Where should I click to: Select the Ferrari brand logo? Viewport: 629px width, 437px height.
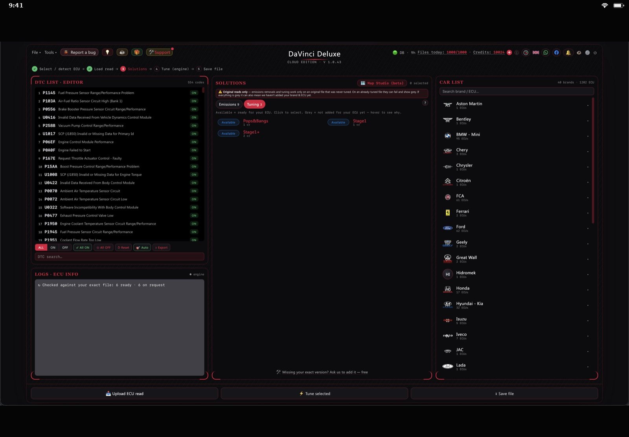click(x=448, y=213)
